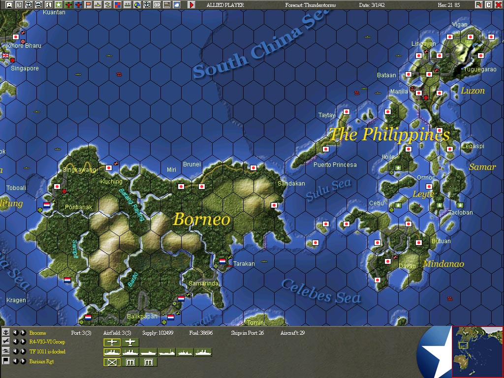Screen dimensions: 504x378
Task: Click the Manila city label
Action: [x=399, y=92]
